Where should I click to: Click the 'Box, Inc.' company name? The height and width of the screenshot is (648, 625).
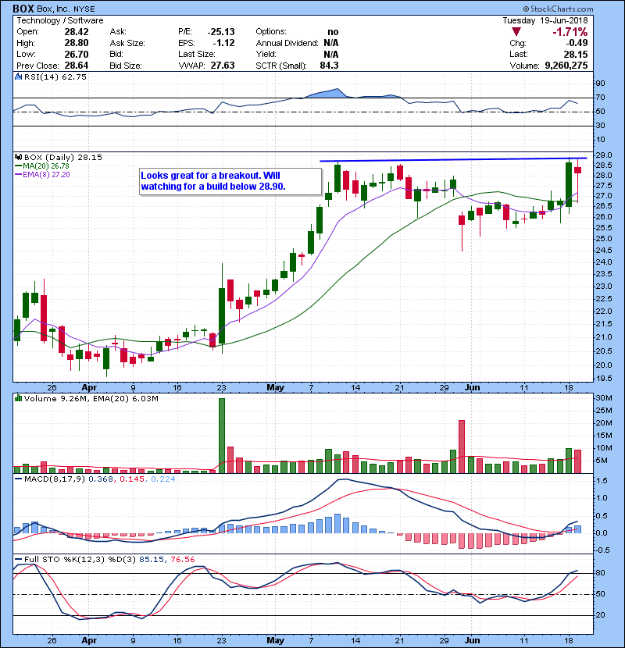click(x=53, y=9)
